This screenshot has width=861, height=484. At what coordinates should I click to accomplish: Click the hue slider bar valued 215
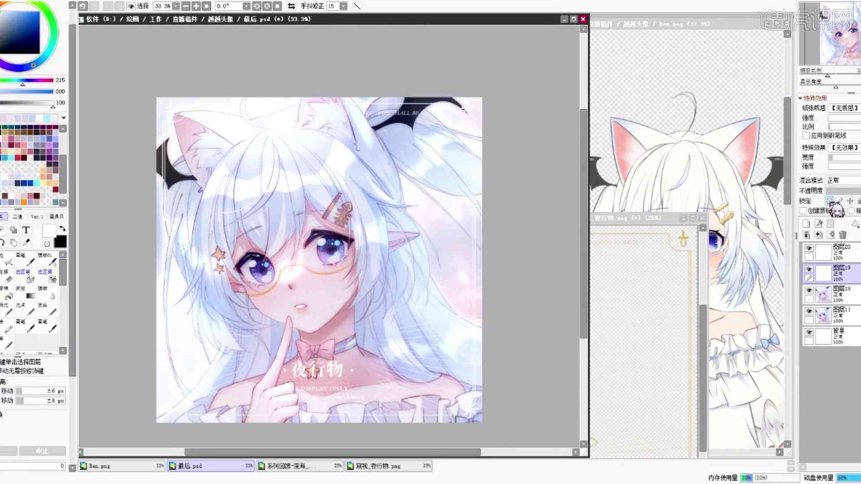27,80
